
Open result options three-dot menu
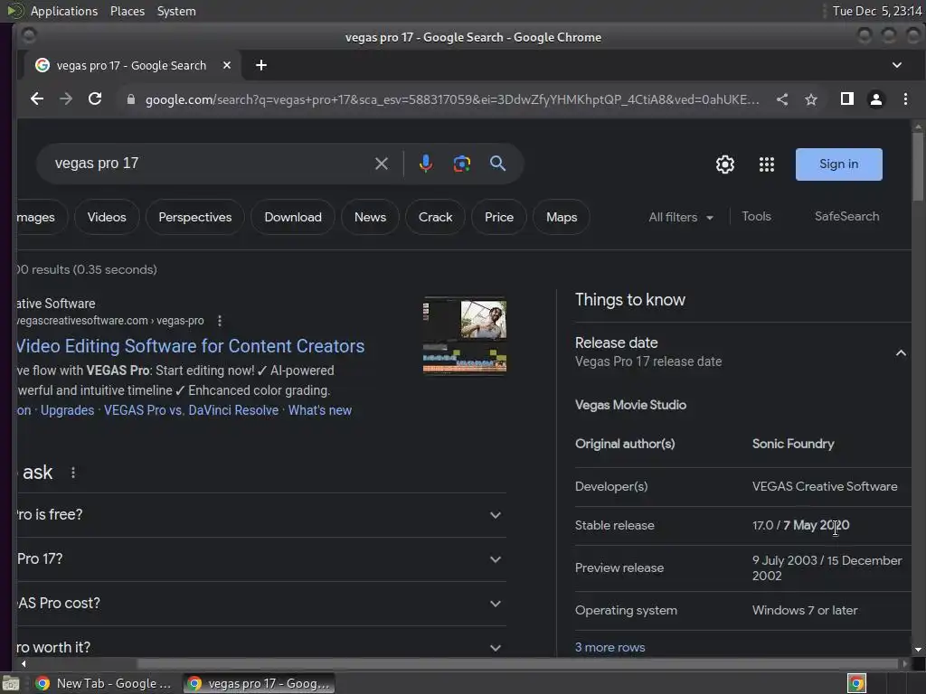(x=220, y=321)
